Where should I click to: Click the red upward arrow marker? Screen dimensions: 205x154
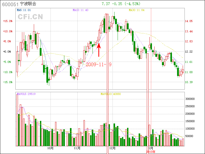click(x=99, y=50)
